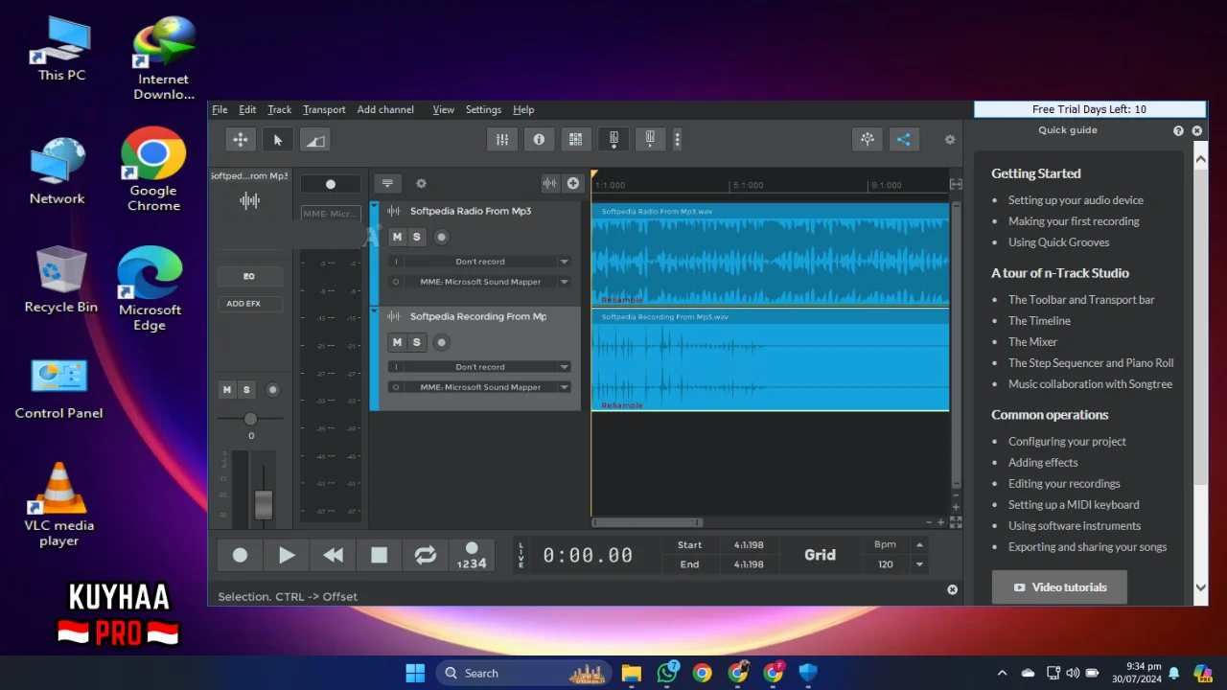Image resolution: width=1227 pixels, height=690 pixels.
Task: Click the fit-to-width icon beside timeline ruler
Action: [x=956, y=184]
